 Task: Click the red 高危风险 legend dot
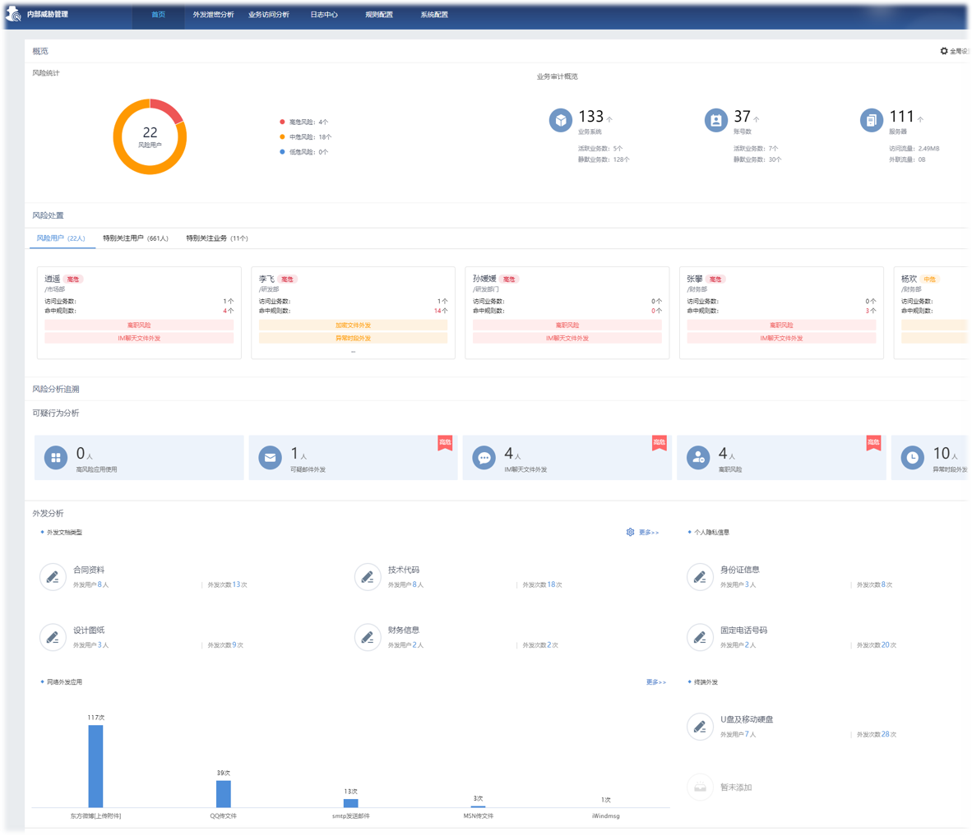coord(282,122)
